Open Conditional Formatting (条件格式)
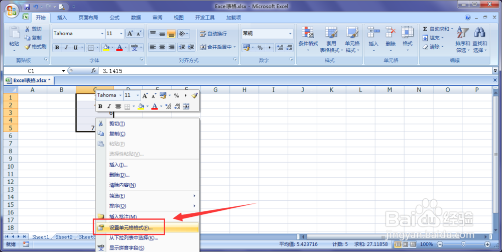Image resolution: width=502 pixels, height=252 pixels. point(308,40)
